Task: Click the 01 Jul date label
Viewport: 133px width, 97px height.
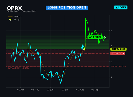Action: tap(65, 90)
